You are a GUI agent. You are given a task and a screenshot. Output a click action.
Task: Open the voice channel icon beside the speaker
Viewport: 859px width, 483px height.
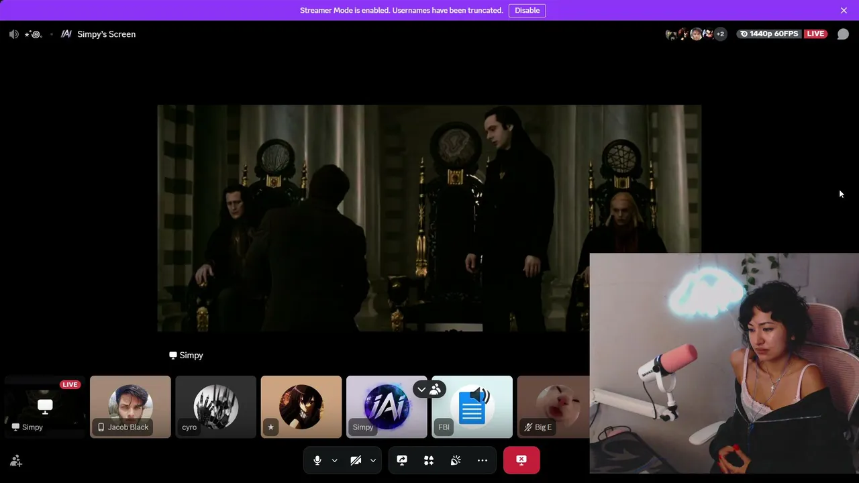pyautogui.click(x=33, y=34)
